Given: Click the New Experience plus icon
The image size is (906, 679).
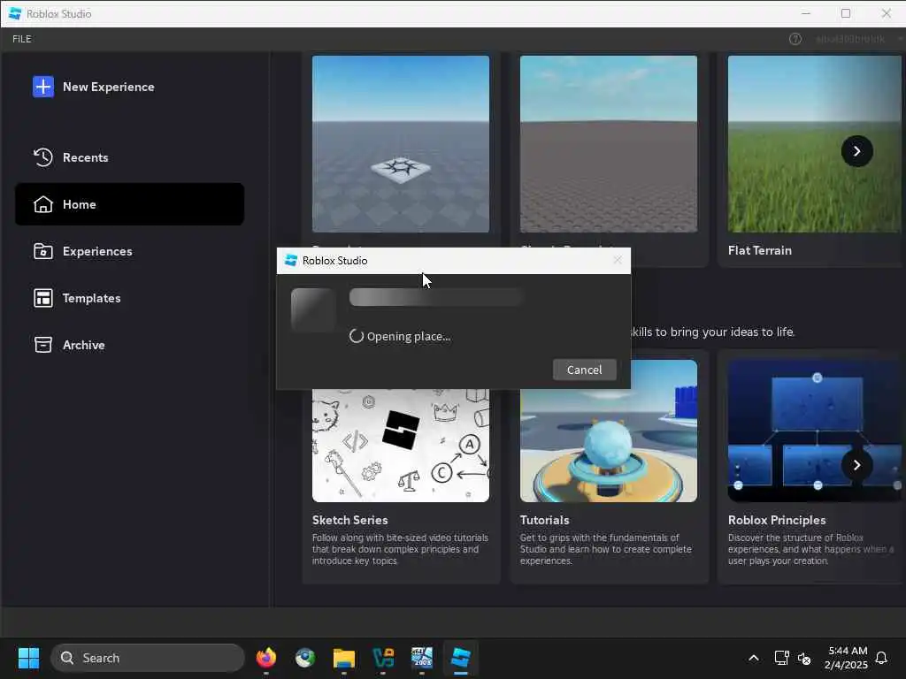Looking at the screenshot, I should point(43,87).
